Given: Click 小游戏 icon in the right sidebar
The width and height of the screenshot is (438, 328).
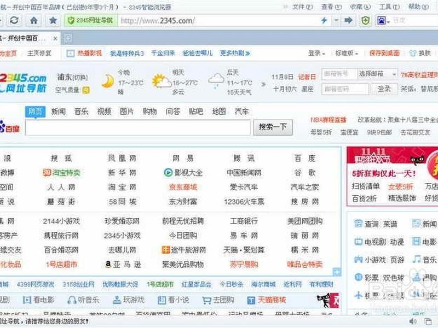Looking at the screenshot, I should 358,259.
